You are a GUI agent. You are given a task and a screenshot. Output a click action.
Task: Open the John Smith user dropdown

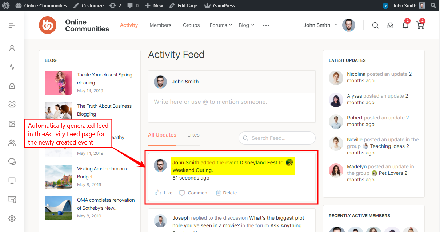tap(320, 25)
